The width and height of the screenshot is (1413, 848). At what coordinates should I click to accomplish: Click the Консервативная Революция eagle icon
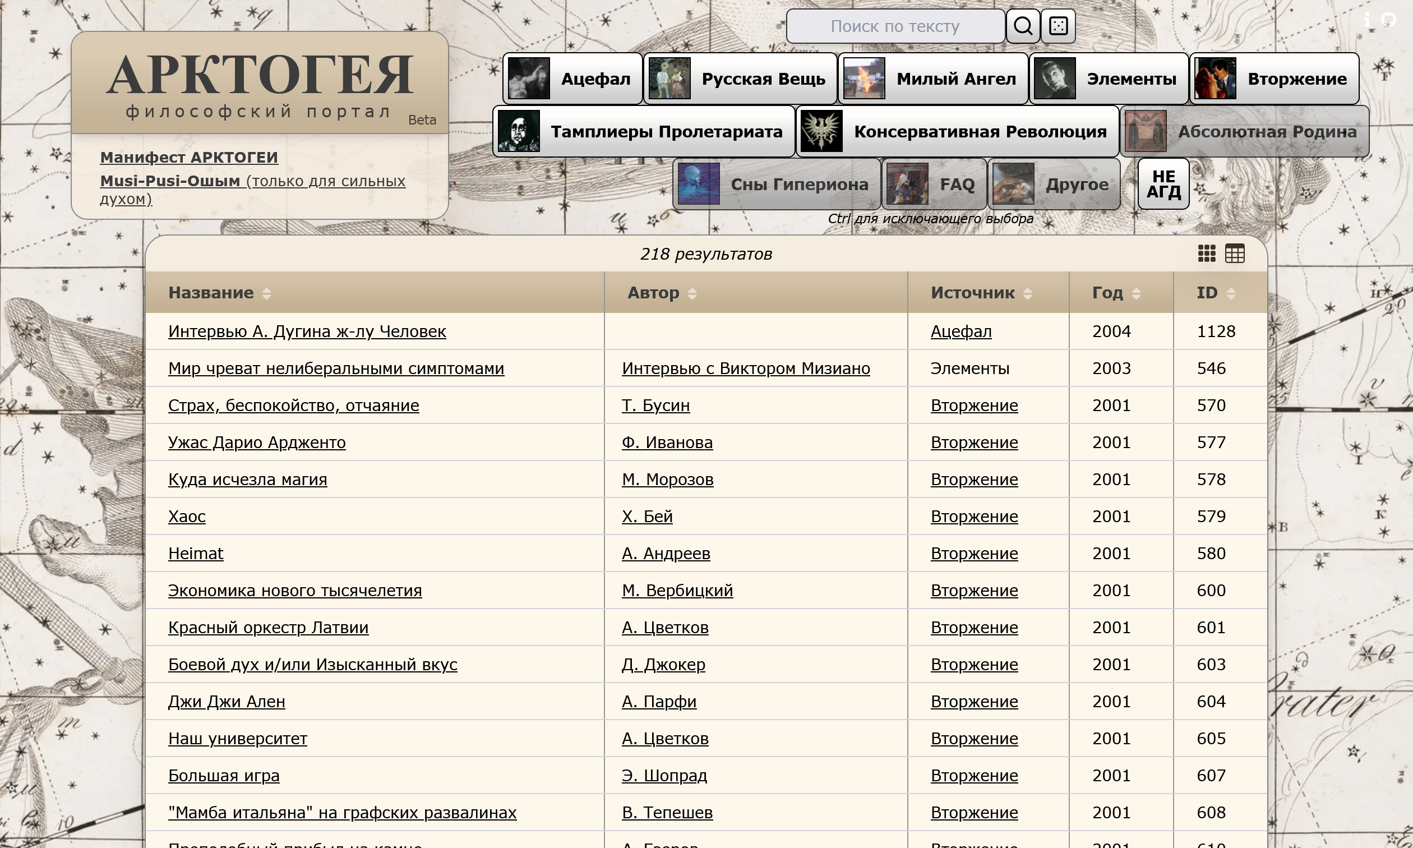(821, 131)
